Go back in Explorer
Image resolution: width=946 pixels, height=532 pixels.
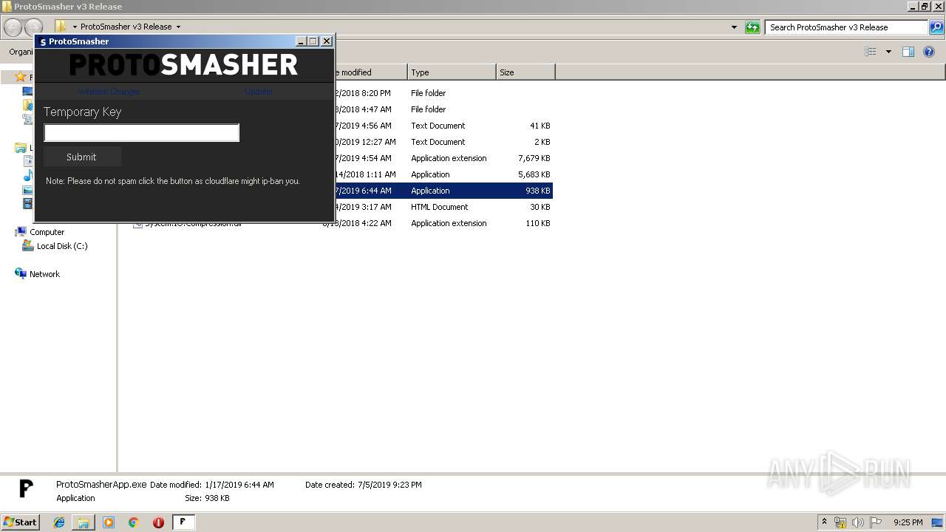pos(13,27)
